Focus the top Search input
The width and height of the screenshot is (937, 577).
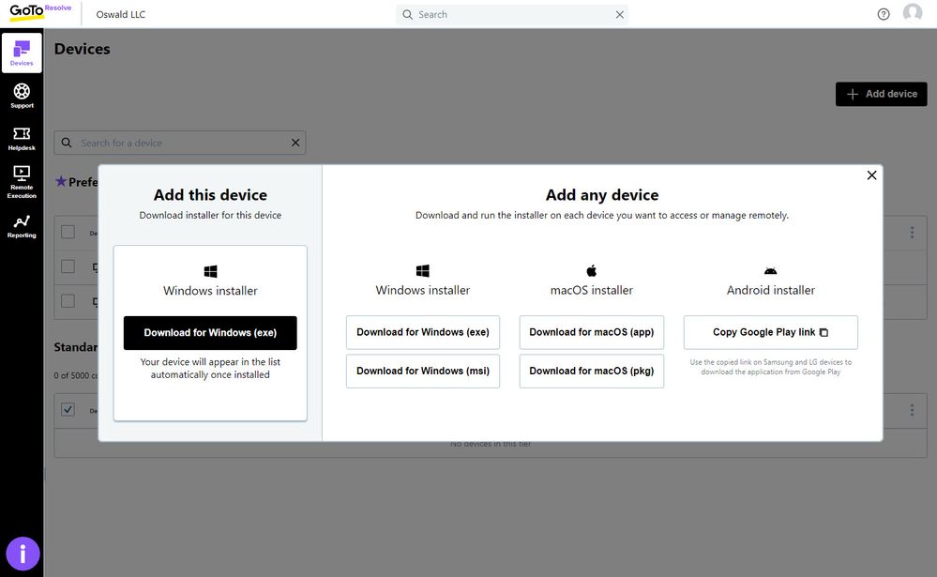point(513,14)
